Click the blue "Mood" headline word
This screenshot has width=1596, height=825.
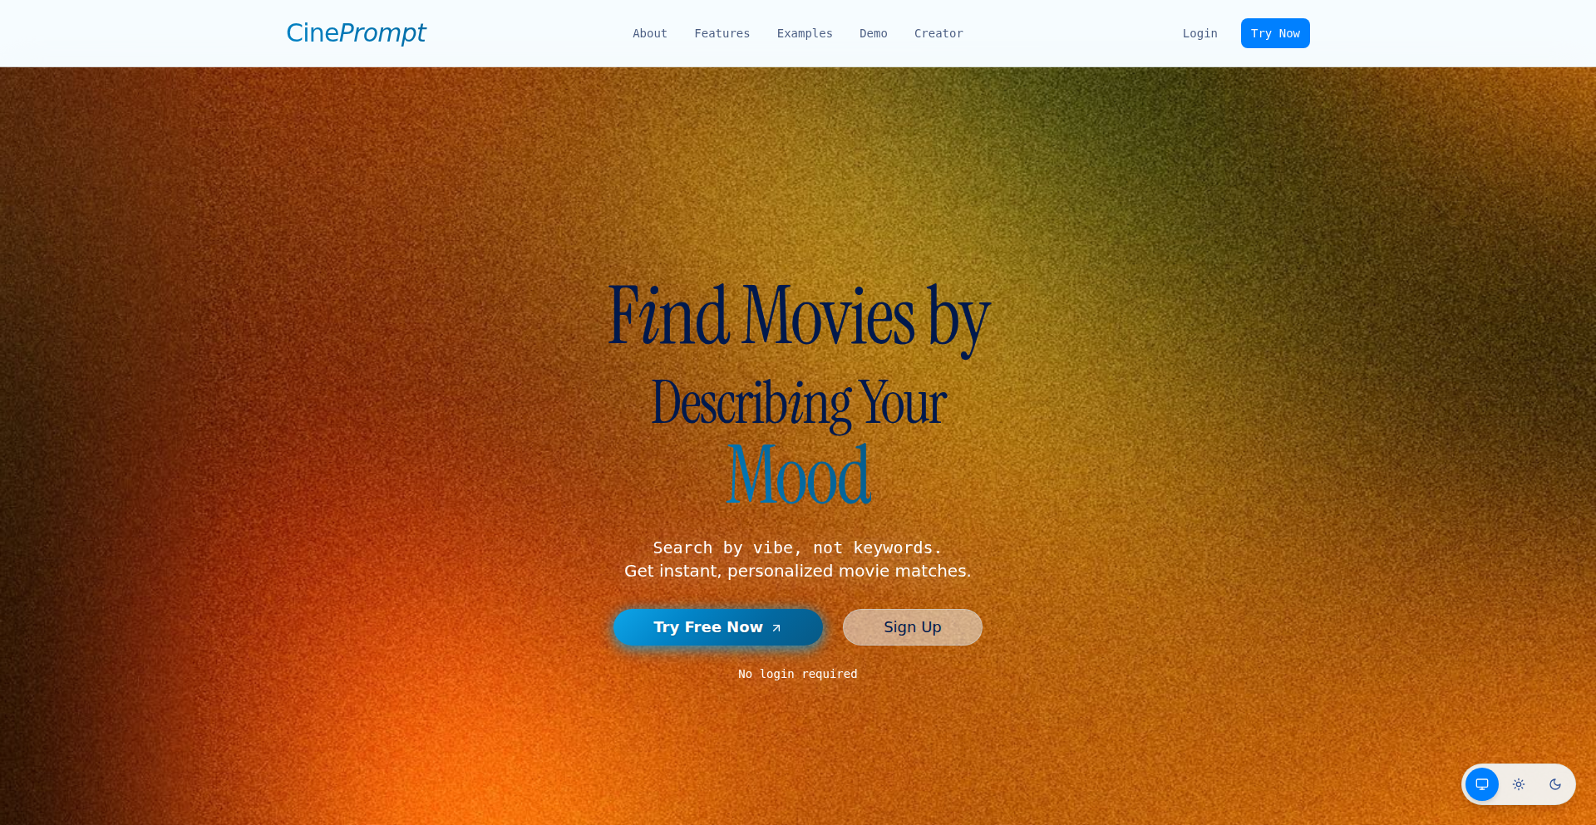coord(799,474)
